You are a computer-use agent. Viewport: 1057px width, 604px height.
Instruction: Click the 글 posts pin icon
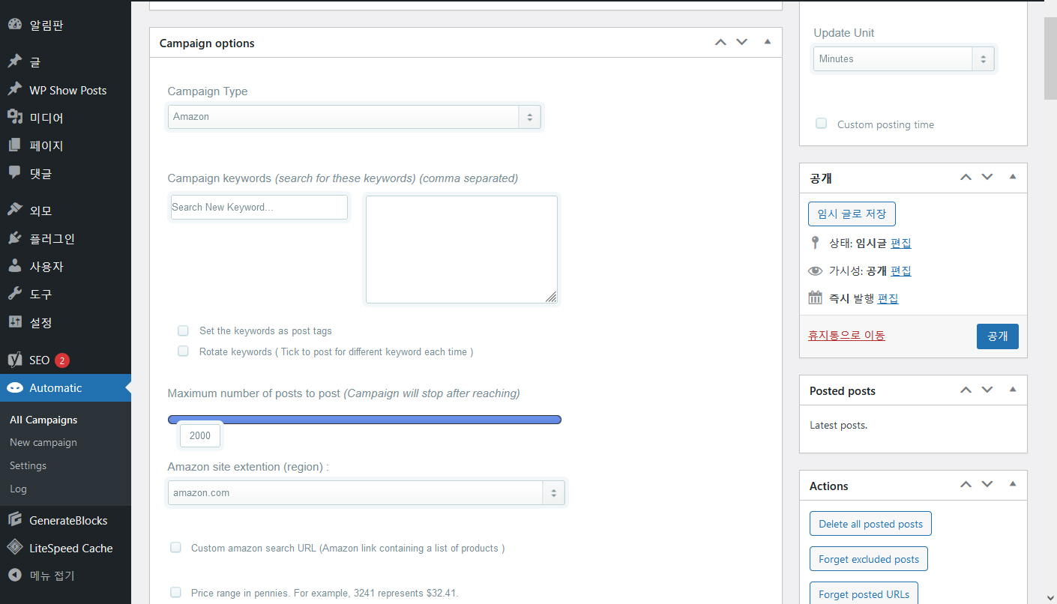(x=14, y=61)
